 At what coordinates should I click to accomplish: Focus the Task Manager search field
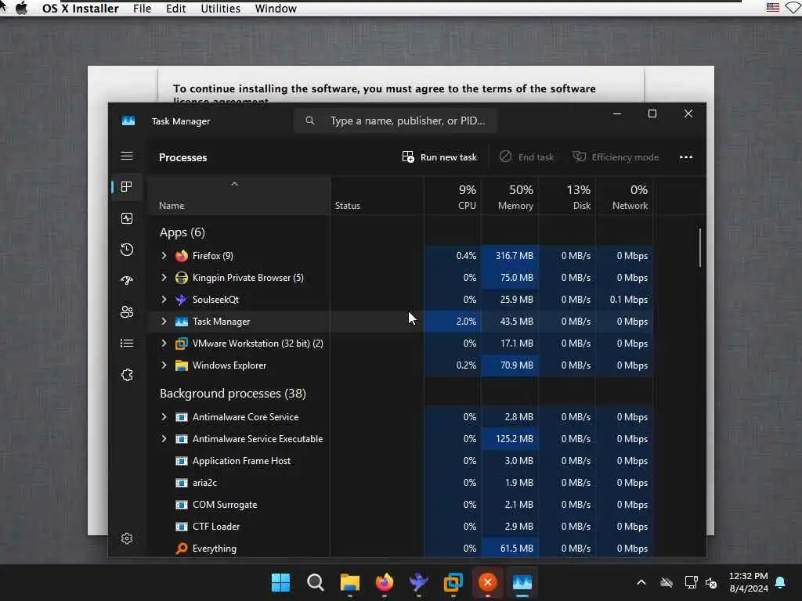tap(396, 121)
